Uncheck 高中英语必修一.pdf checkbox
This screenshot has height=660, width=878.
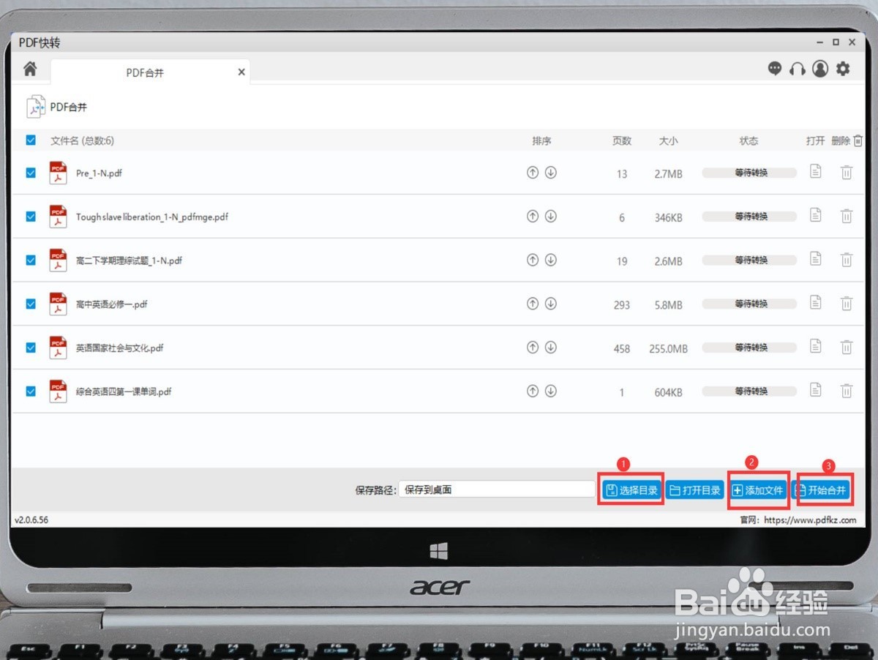point(31,304)
